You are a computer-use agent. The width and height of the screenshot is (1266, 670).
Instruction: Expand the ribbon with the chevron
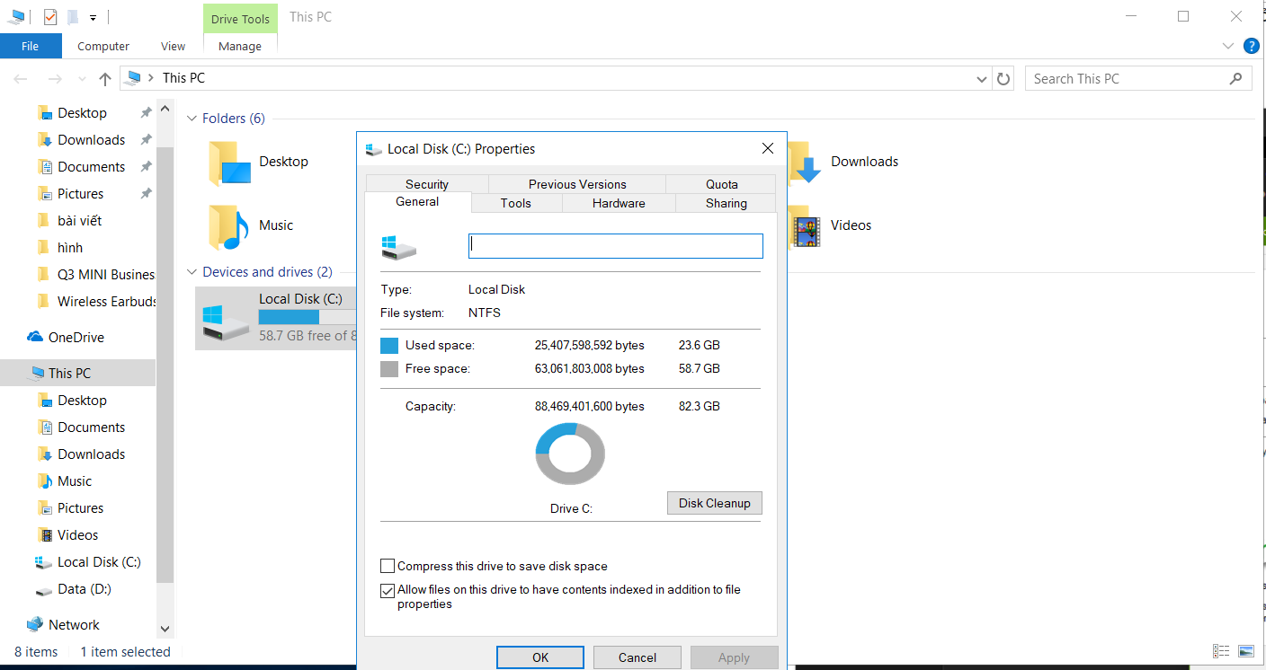1228,46
